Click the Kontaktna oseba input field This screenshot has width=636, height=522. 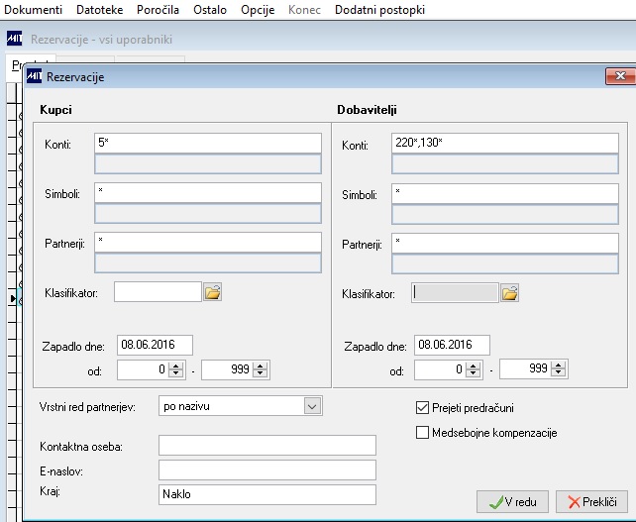click(x=267, y=446)
